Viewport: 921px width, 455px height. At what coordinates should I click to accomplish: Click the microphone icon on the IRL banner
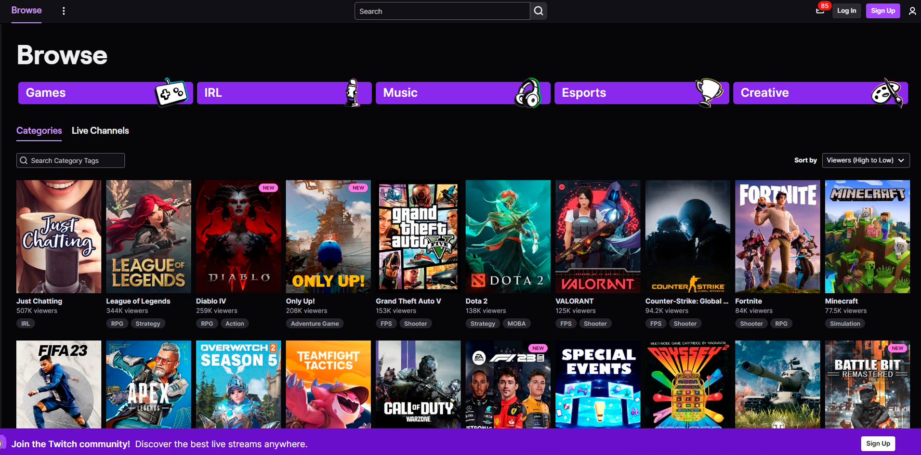(x=352, y=93)
